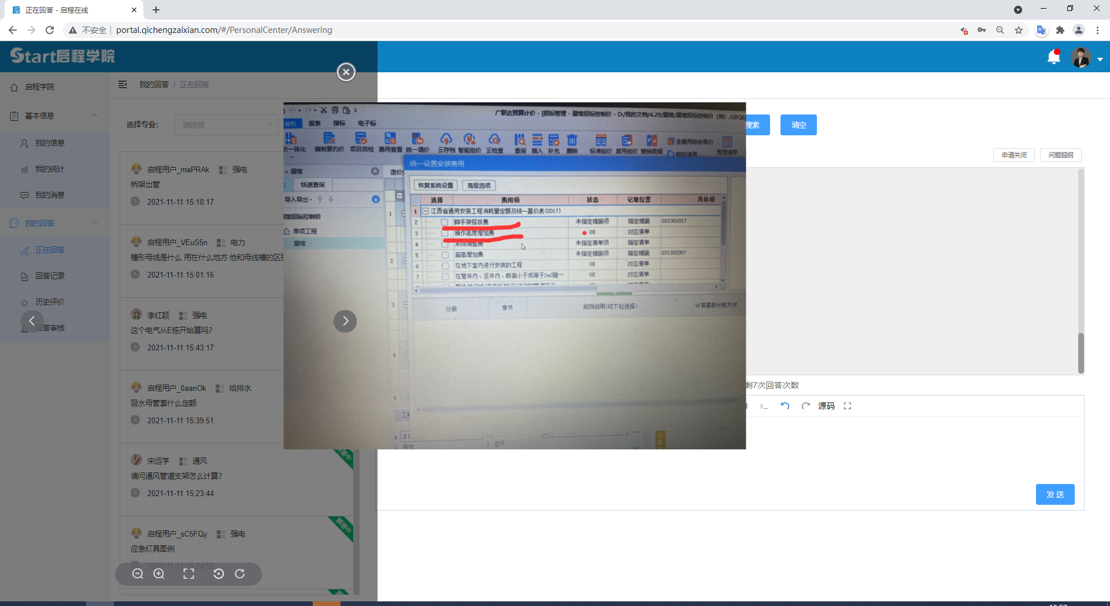Click the chat history scrollbar thumb
The height and width of the screenshot is (606, 1110).
coord(1081,353)
